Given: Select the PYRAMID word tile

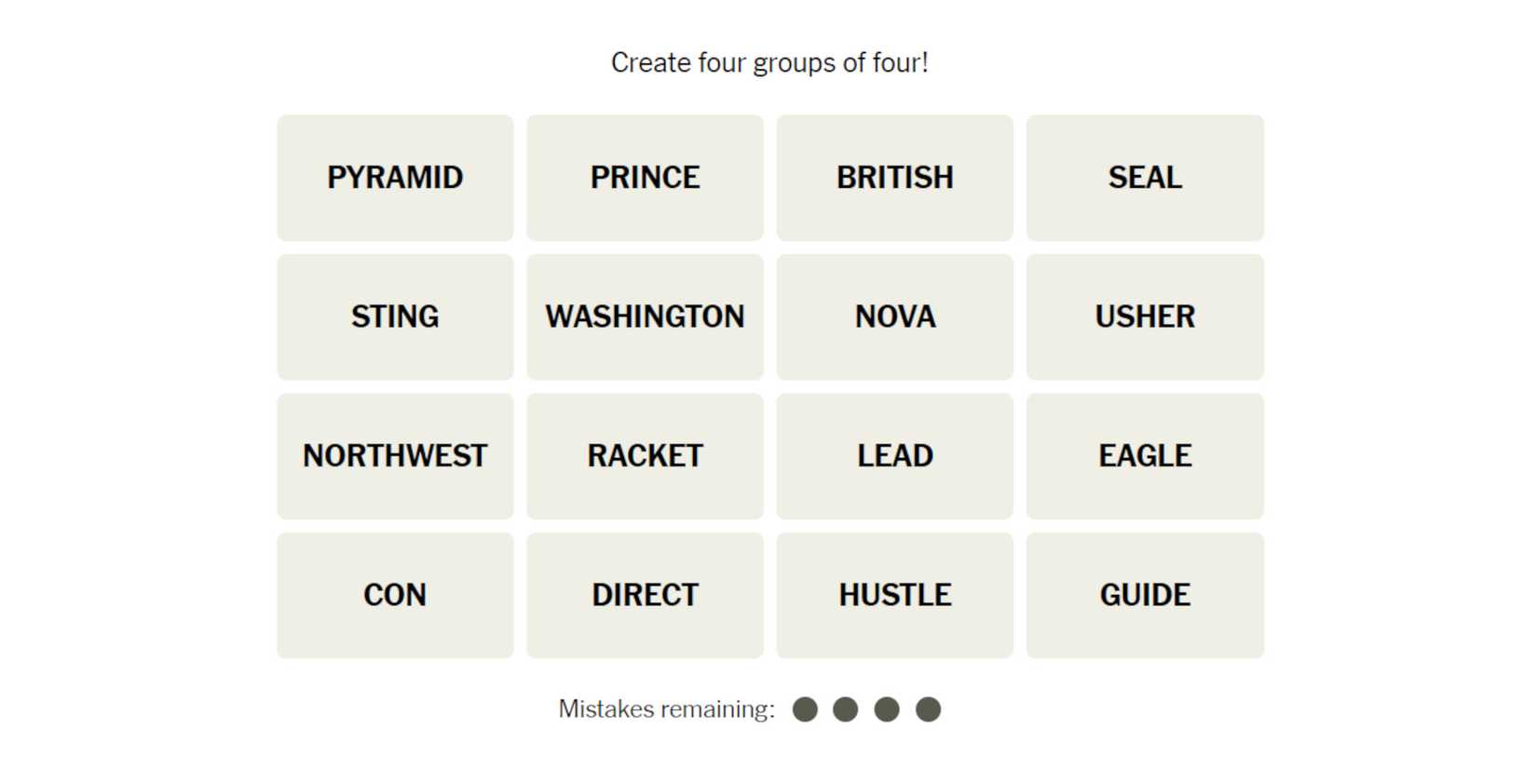Looking at the screenshot, I should [x=395, y=178].
